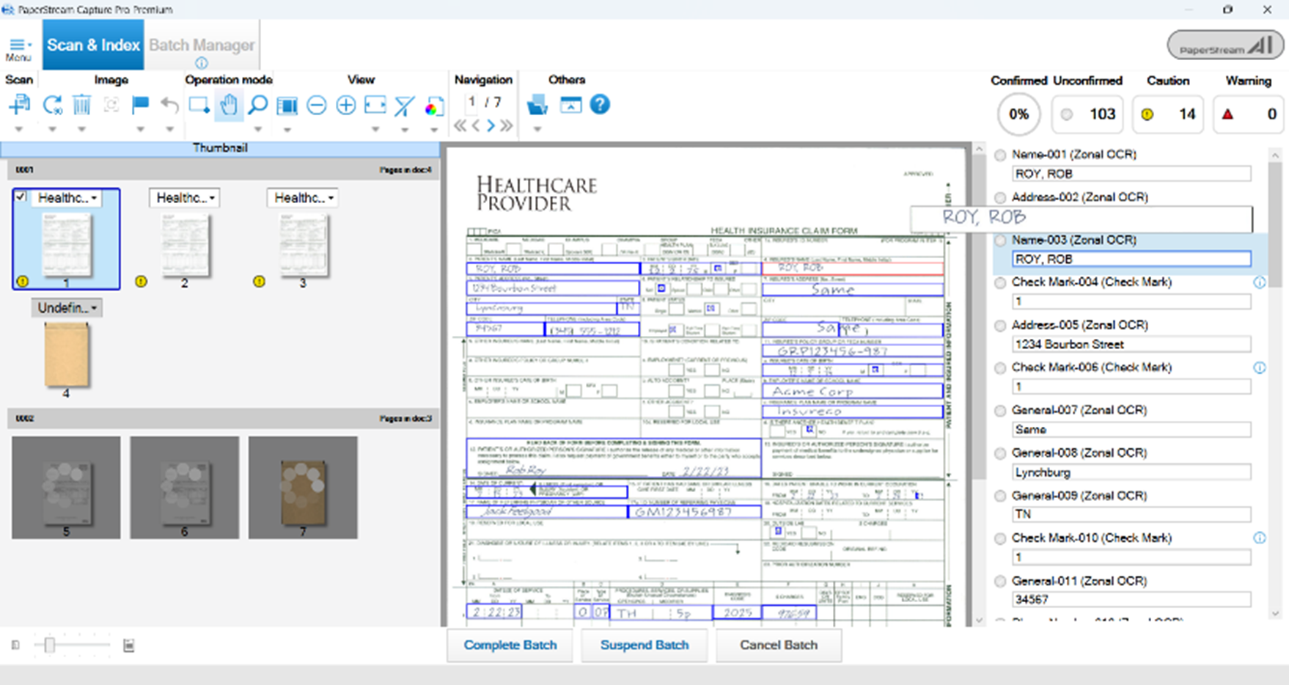The width and height of the screenshot is (1289, 685).
Task: Click the zoom out minus icon
Action: (x=317, y=106)
